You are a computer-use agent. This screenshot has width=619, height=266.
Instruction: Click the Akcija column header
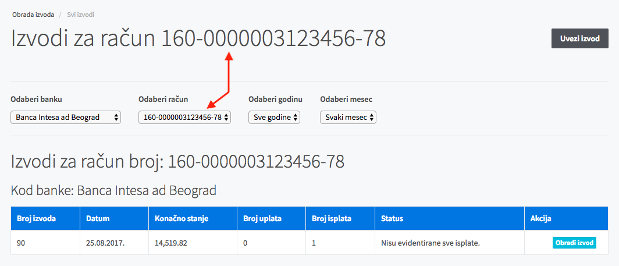567,218
